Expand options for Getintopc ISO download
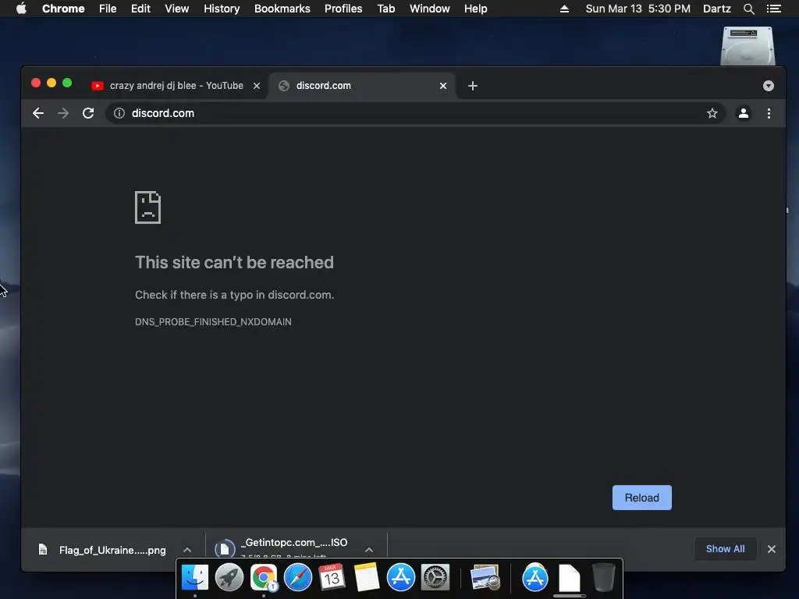Image resolution: width=799 pixels, height=599 pixels. click(x=369, y=550)
